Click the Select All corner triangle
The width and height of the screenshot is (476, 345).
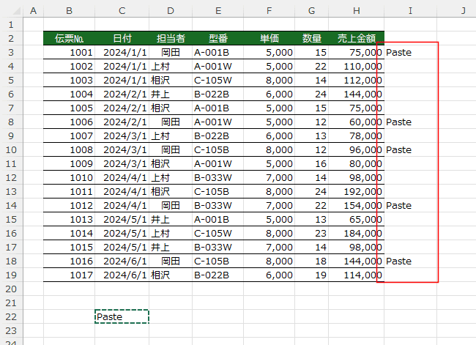pyautogui.click(x=16, y=11)
